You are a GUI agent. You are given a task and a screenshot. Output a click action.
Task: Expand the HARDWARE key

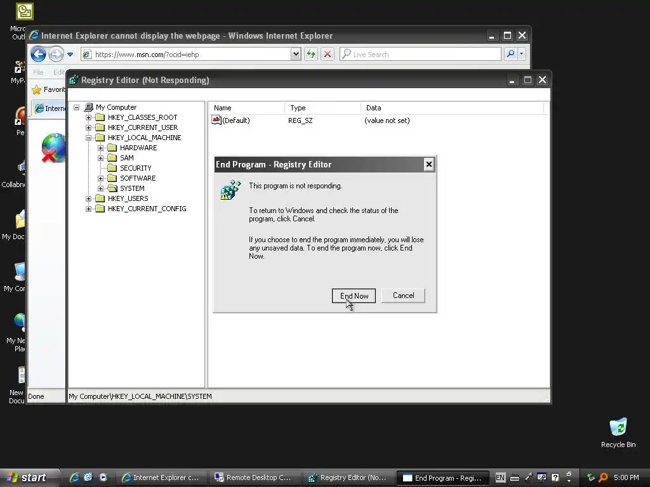pyautogui.click(x=100, y=148)
